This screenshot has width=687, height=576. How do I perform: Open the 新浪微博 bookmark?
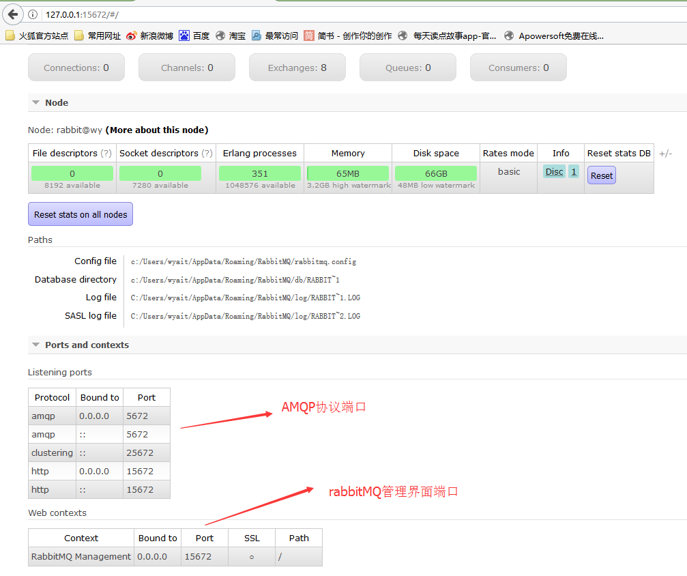(x=149, y=36)
